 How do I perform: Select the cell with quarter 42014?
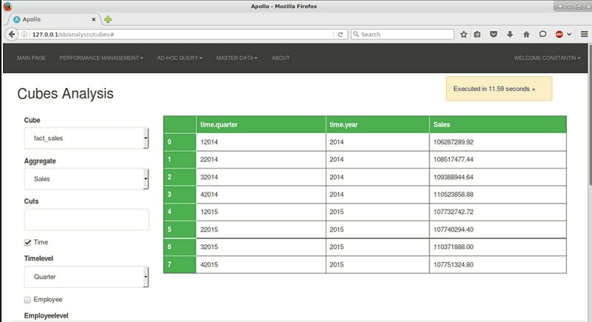click(x=261, y=195)
